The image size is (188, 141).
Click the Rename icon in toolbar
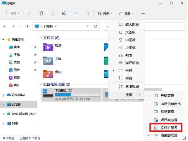coord(64,13)
